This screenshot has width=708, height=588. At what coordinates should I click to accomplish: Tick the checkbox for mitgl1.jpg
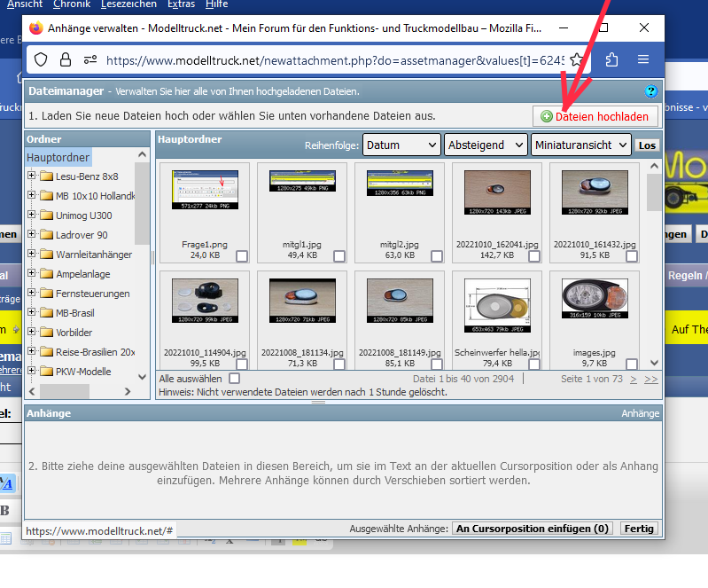coord(339,256)
